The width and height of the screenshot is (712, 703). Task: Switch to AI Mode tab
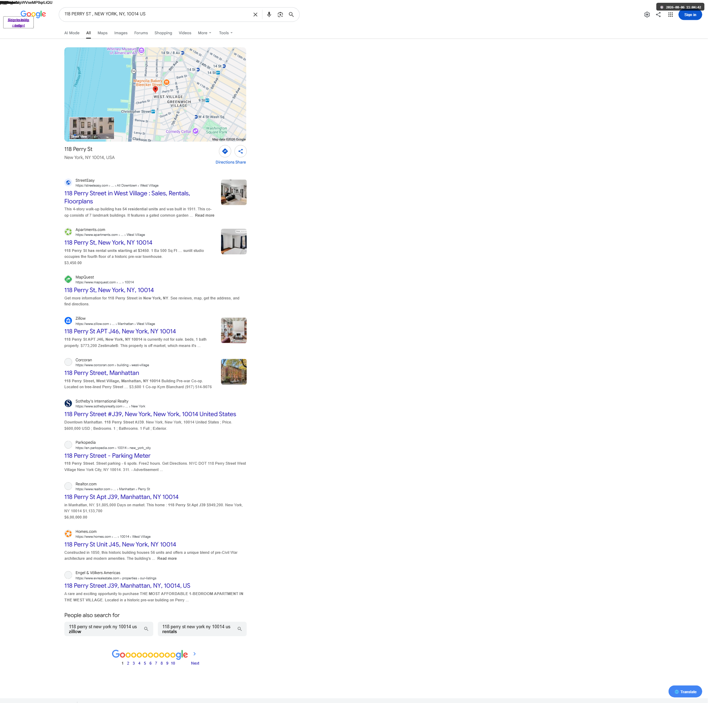[x=72, y=33]
